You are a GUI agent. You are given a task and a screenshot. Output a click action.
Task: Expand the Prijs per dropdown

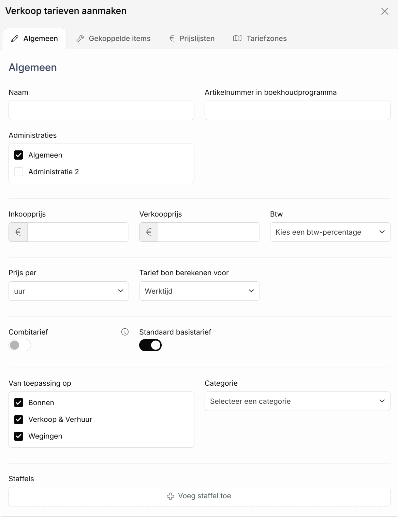coord(69,291)
